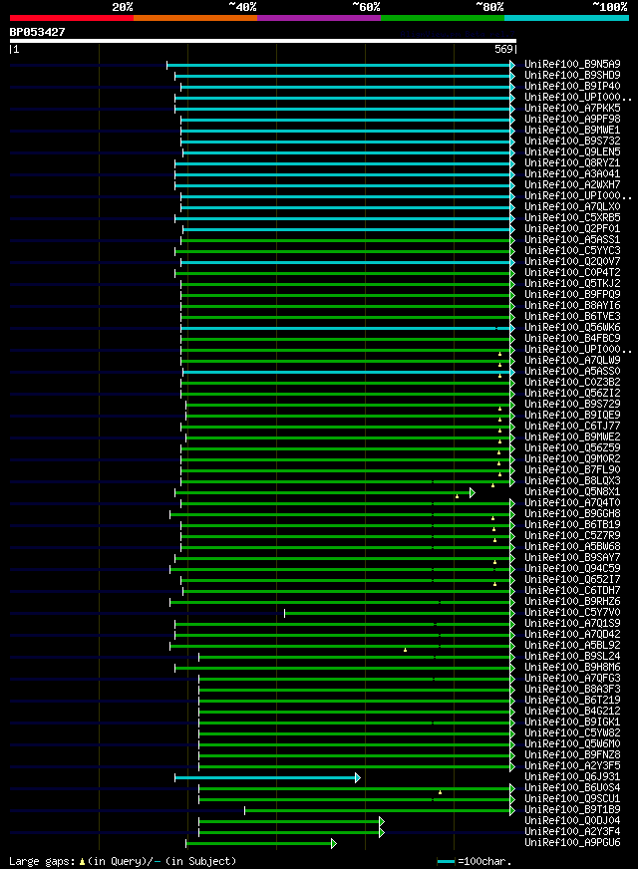638x869 pixels.
Task: Click the cyan =100char. scale key swatch
Action: 446,862
